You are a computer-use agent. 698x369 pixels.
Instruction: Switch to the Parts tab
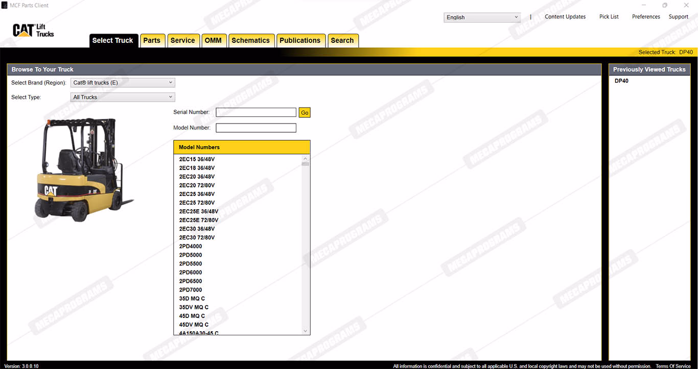(152, 41)
